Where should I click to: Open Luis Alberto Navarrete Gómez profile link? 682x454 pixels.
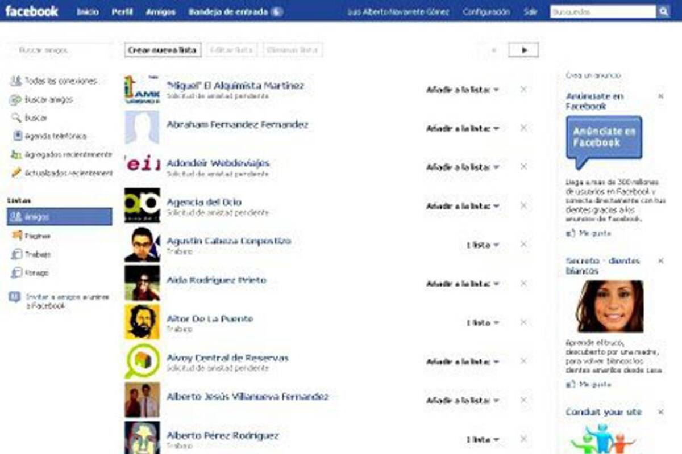point(397,11)
